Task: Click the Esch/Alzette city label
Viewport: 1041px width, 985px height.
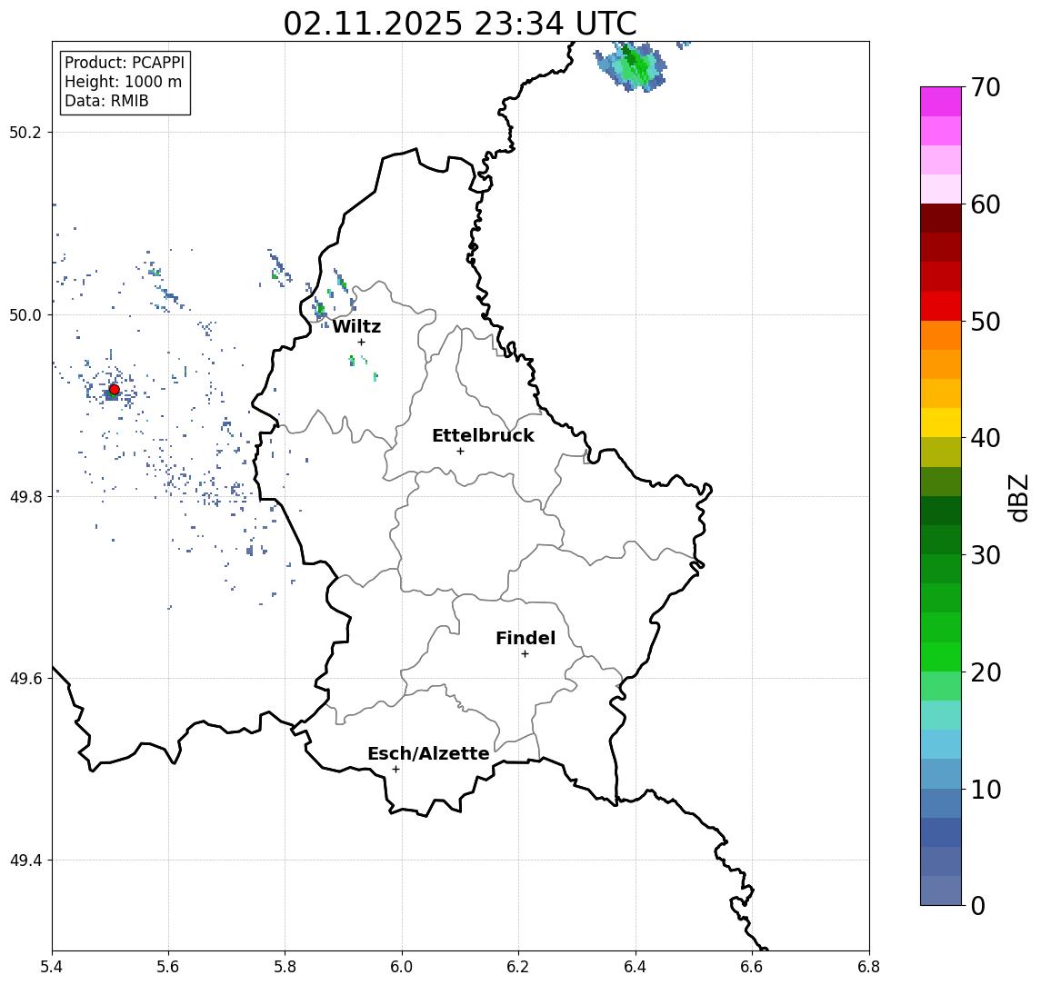Action: click(x=428, y=753)
